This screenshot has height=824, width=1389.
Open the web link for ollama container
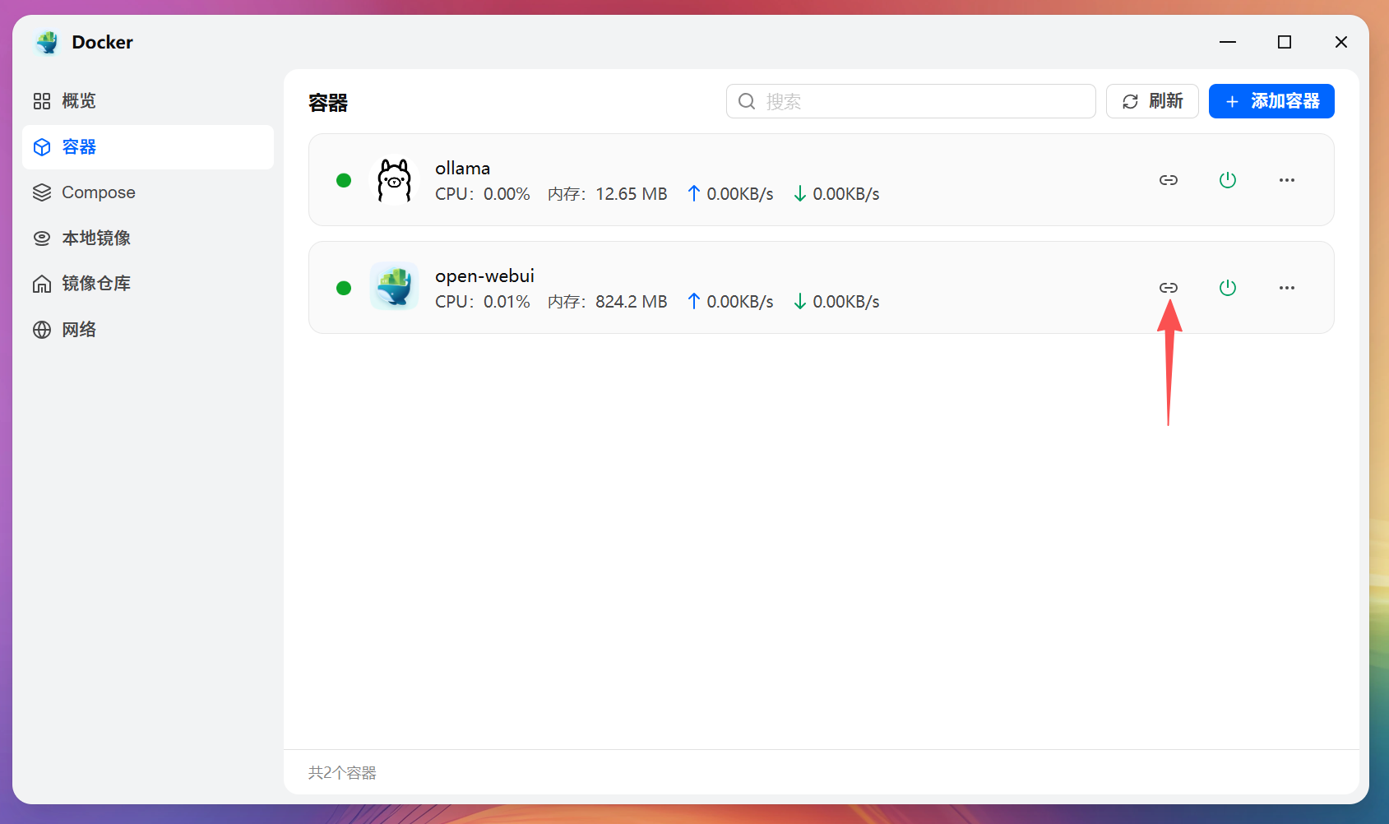coord(1169,180)
